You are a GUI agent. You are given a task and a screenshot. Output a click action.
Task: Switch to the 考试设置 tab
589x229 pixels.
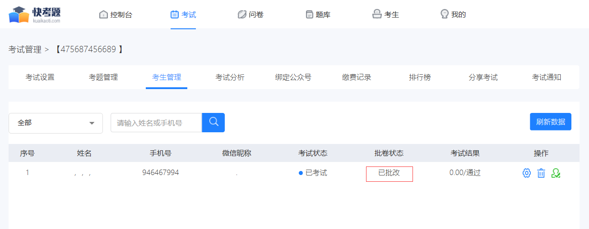[40, 77]
